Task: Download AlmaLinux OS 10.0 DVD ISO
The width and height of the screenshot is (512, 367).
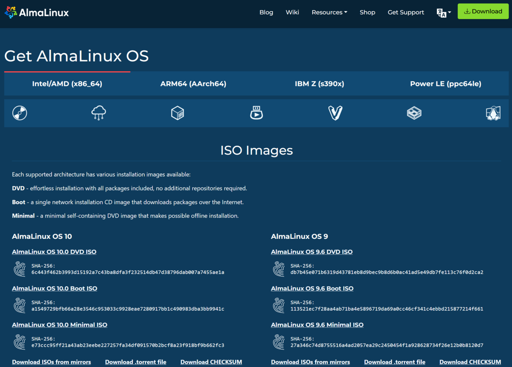Action: click(x=54, y=252)
